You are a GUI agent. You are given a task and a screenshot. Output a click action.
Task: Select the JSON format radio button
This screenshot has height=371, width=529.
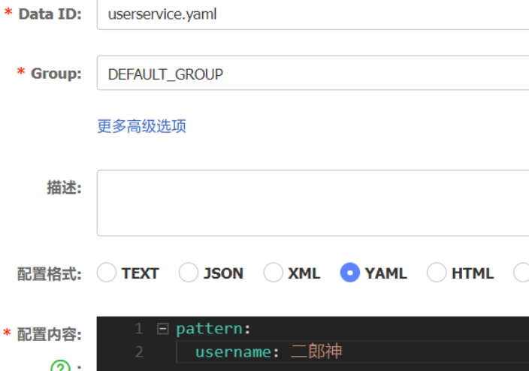tap(189, 273)
